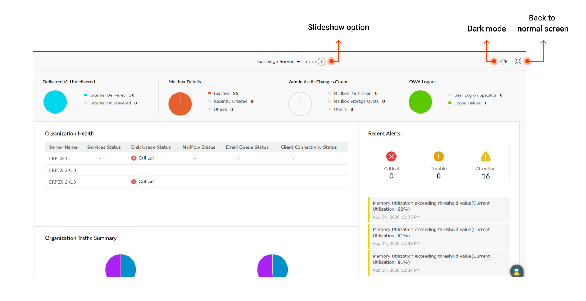Image resolution: width=586 pixels, height=301 pixels.
Task: Click the Critical disk icon for ERPEX-10
Action: pyautogui.click(x=134, y=158)
